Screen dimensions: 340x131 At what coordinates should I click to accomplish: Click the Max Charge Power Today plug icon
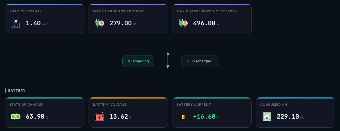coord(100,23)
